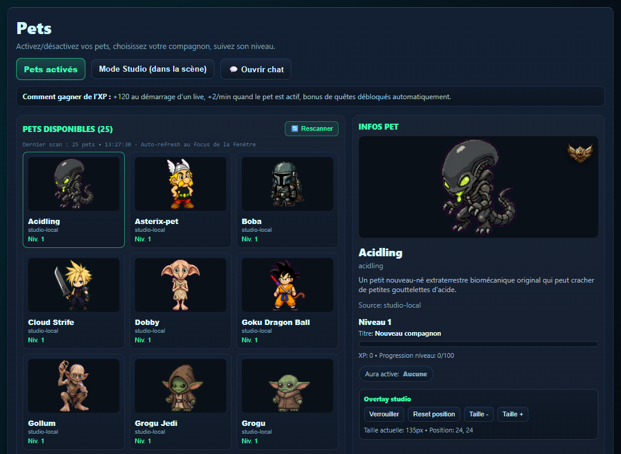Choose the Gollum pet sprite
Image resolution: width=621 pixels, height=454 pixels.
[x=73, y=386]
